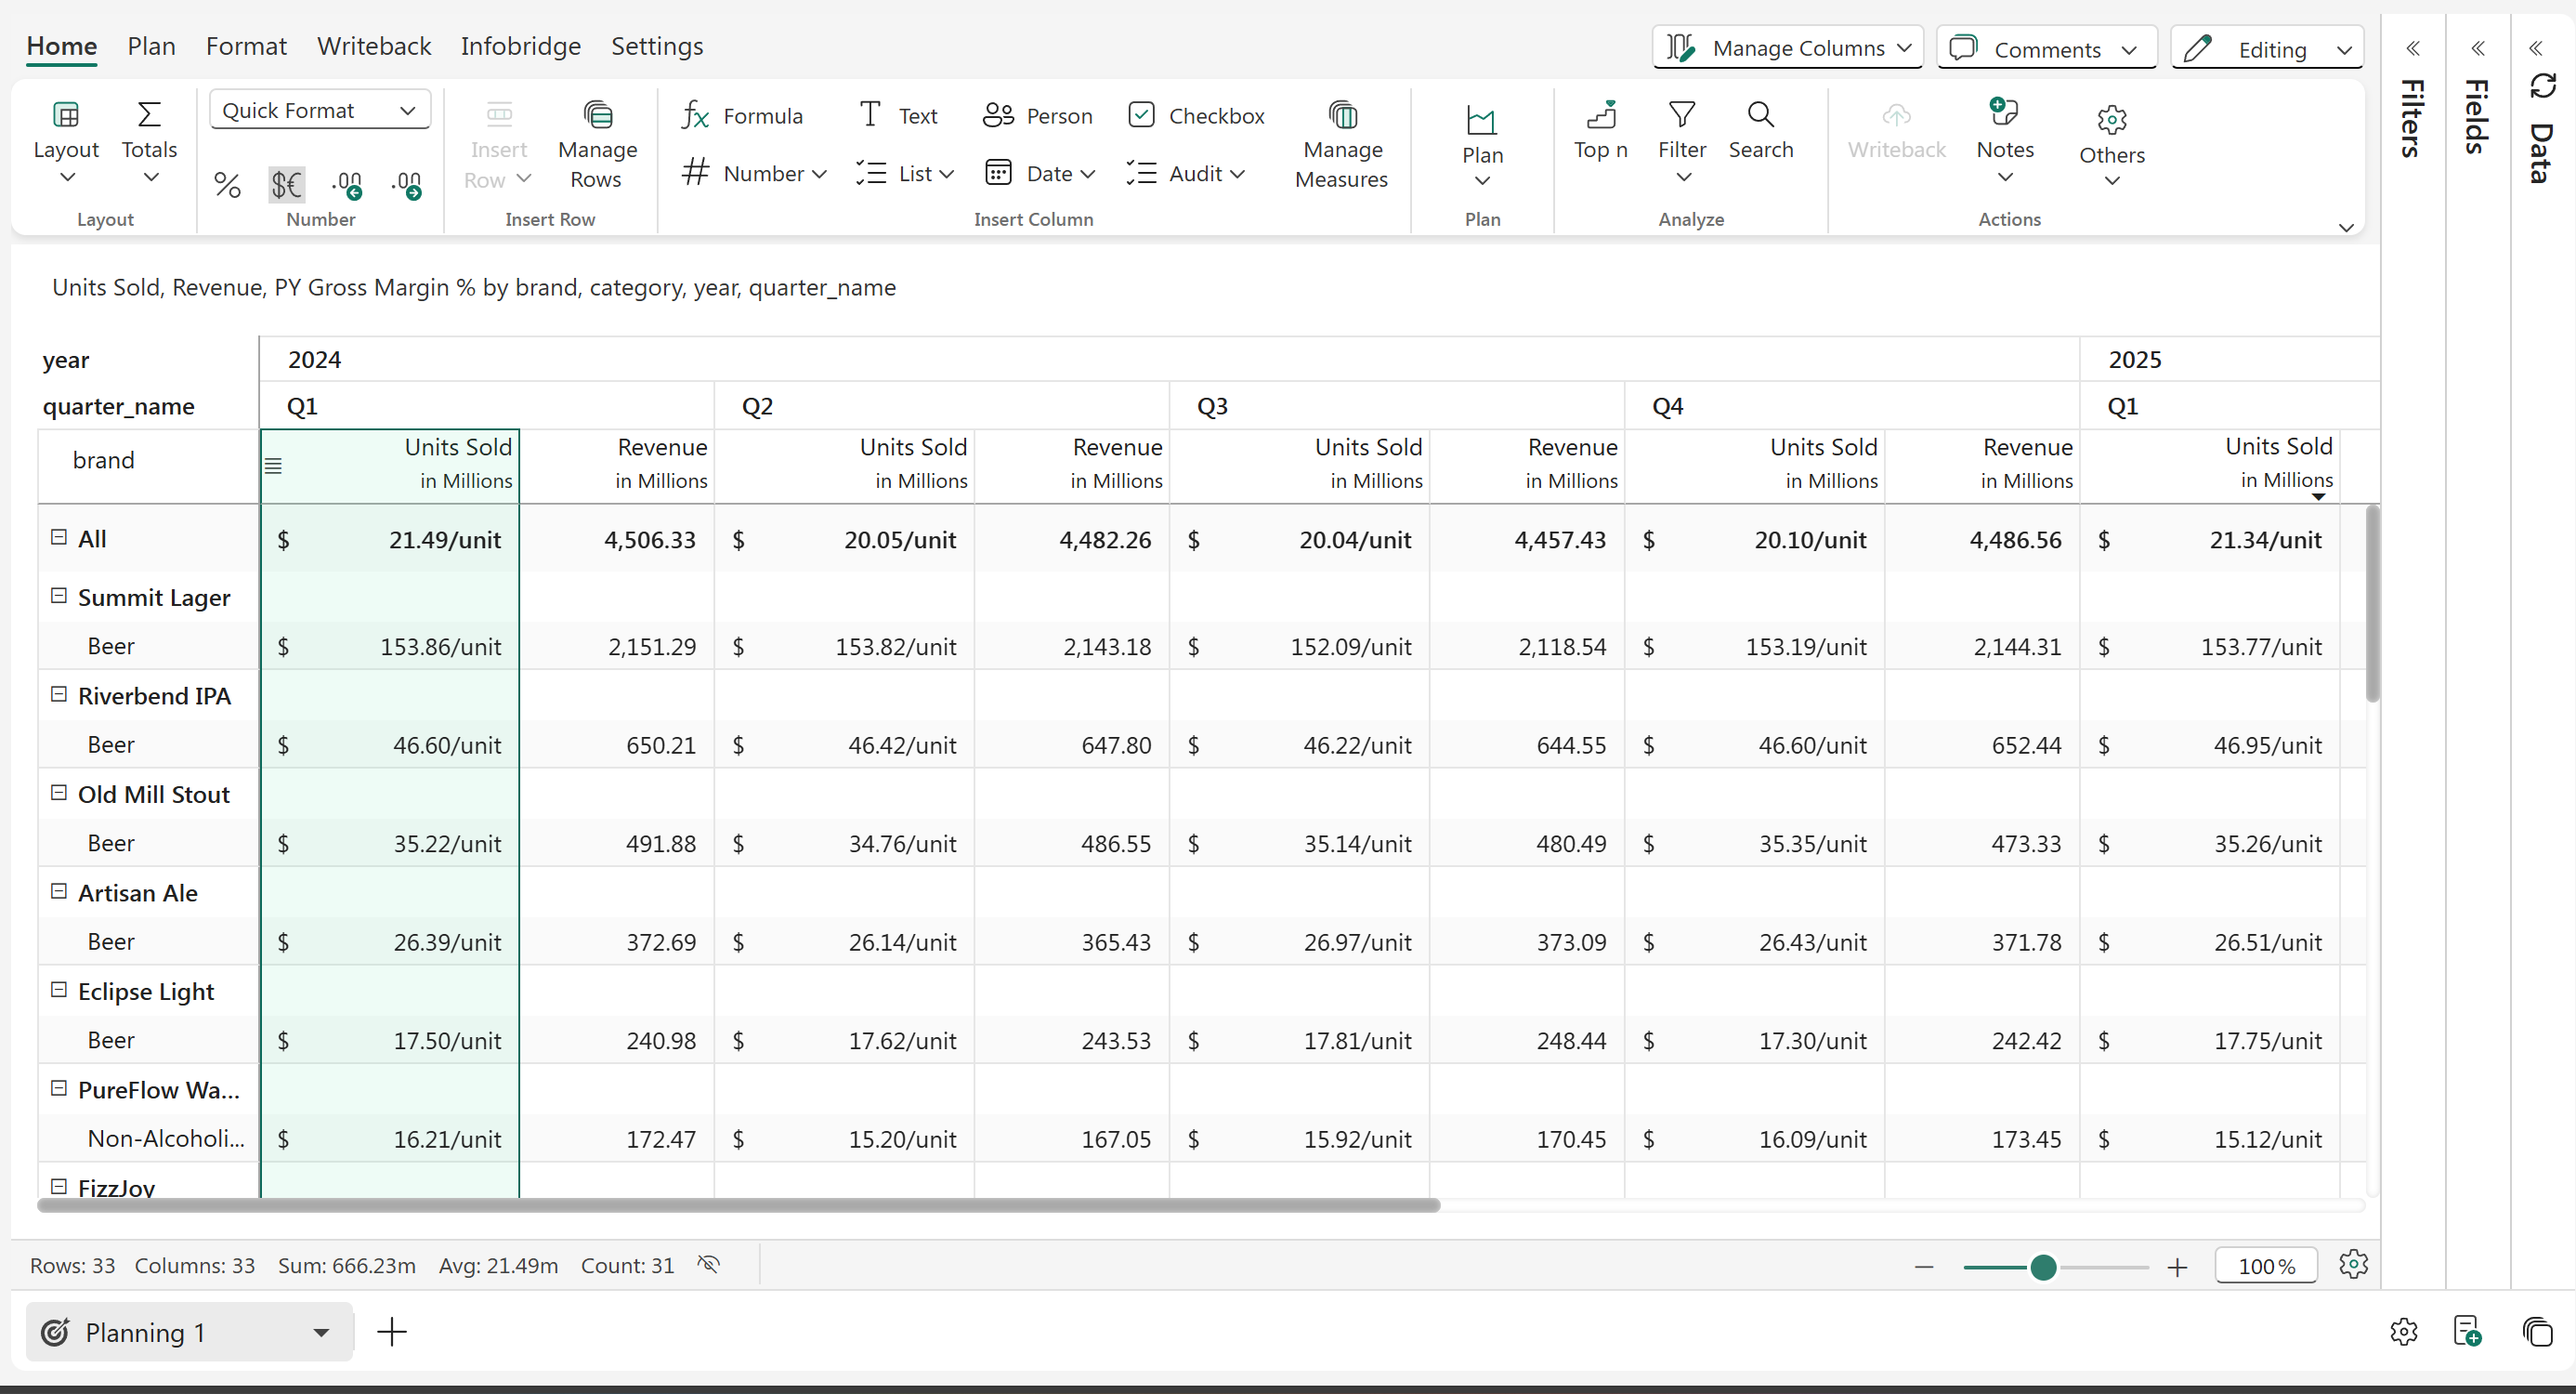Click the percentage format icon
Screen dimensions: 2576x1394
[227, 184]
